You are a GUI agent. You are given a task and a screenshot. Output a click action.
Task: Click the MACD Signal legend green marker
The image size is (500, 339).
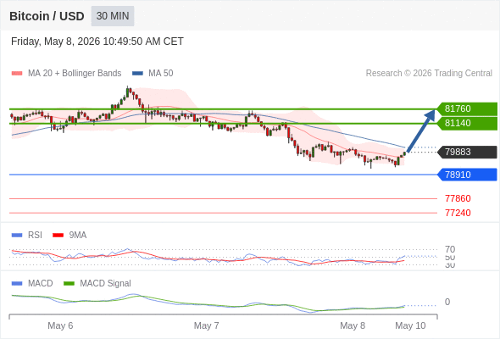(x=69, y=284)
